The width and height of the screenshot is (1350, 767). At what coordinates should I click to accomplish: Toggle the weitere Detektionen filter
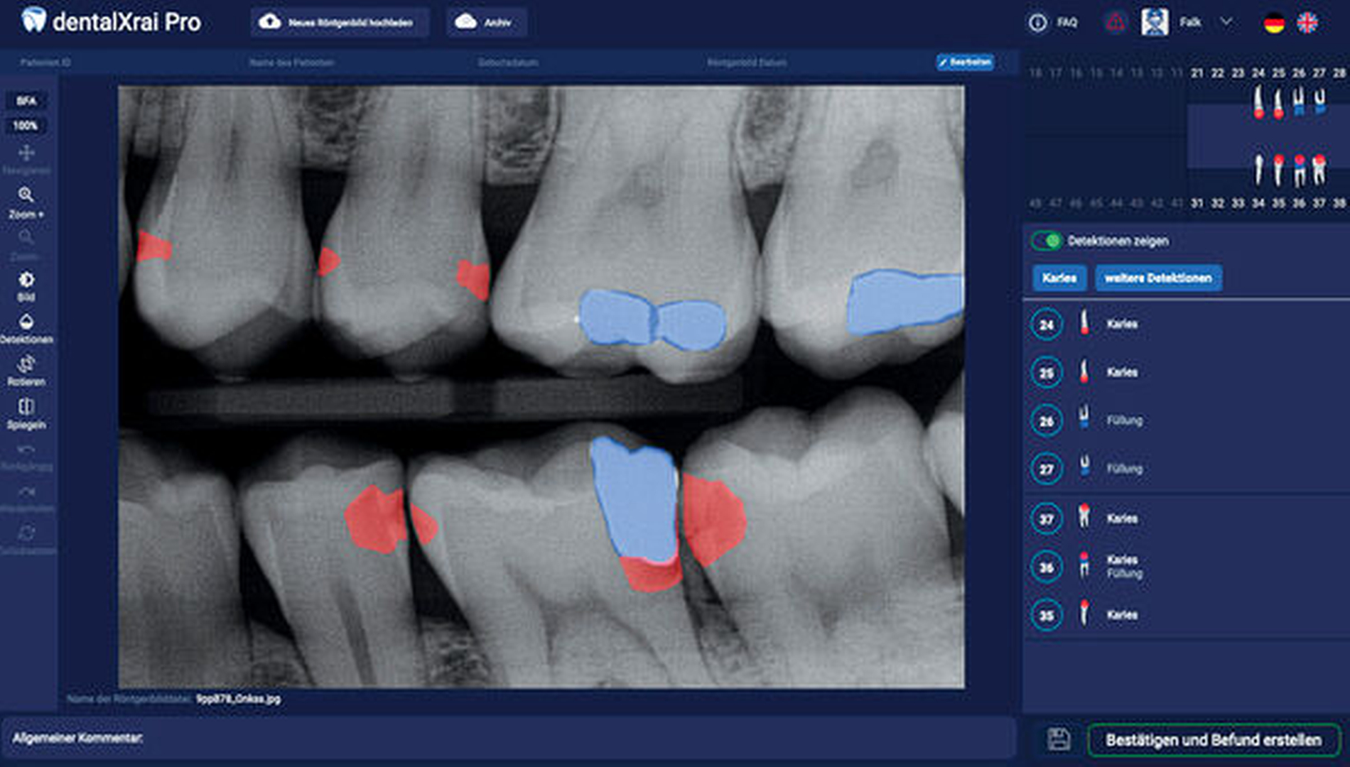coord(1158,278)
